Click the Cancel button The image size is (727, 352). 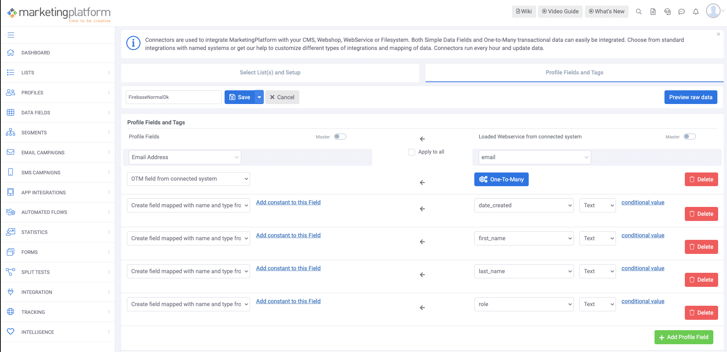pyautogui.click(x=282, y=97)
